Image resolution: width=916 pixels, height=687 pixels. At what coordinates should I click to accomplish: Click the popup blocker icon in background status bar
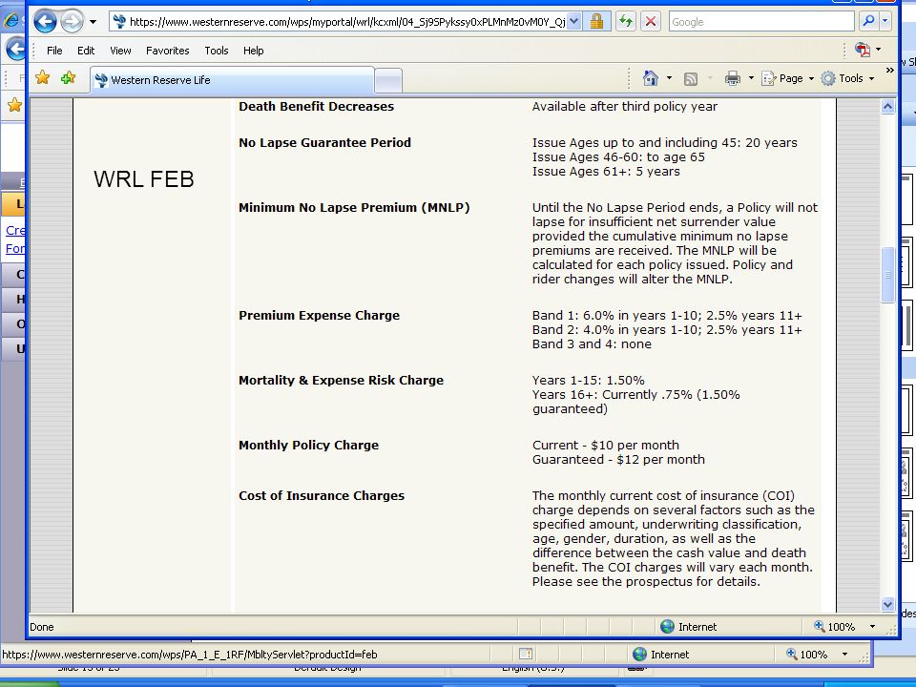point(526,654)
